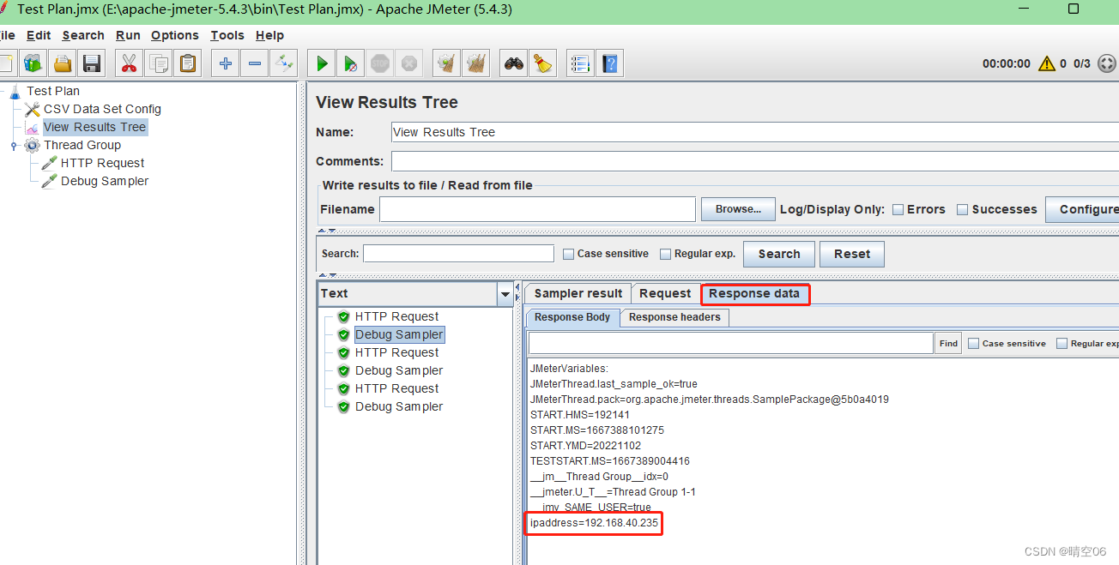Viewport: 1119px width, 565px height.
Task: Click the Search text input field
Action: point(458,254)
